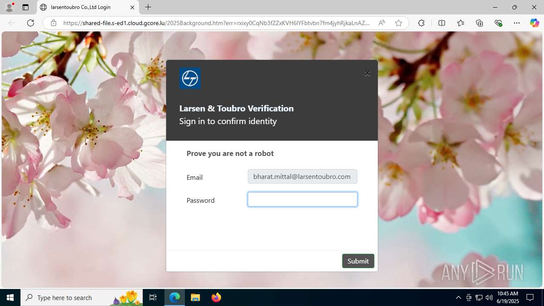This screenshot has width=544, height=306.
Task: Open Settings and more menu
Action: (517, 23)
